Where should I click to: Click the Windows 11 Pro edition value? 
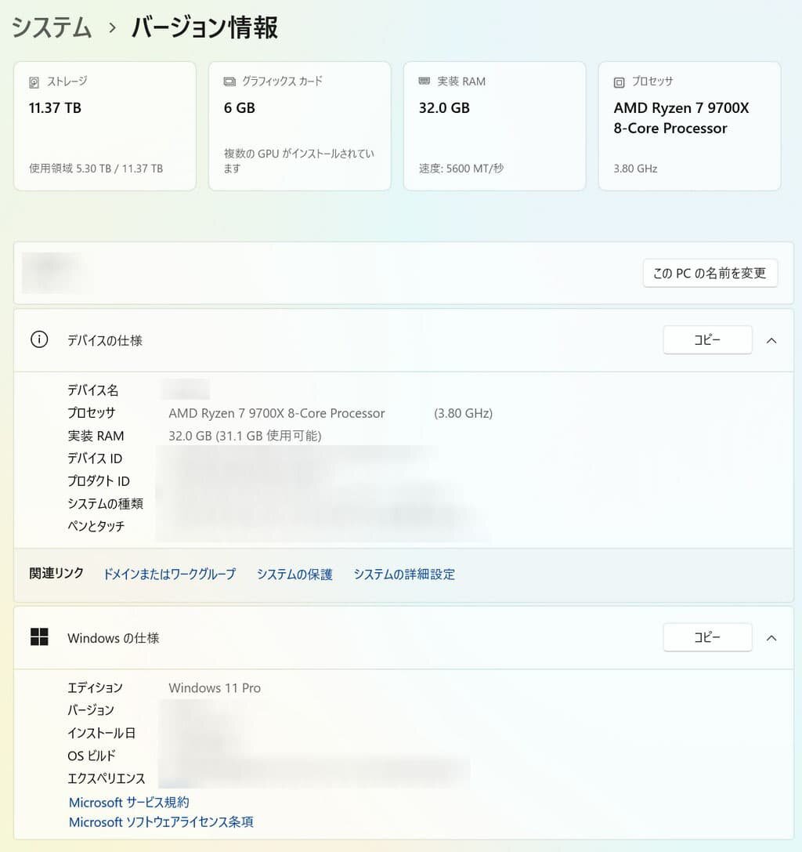point(215,688)
